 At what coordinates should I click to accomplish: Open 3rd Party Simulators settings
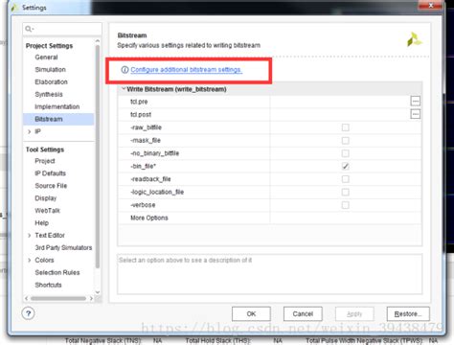point(63,247)
